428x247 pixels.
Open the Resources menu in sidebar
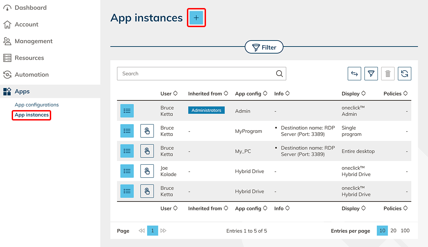(x=29, y=58)
